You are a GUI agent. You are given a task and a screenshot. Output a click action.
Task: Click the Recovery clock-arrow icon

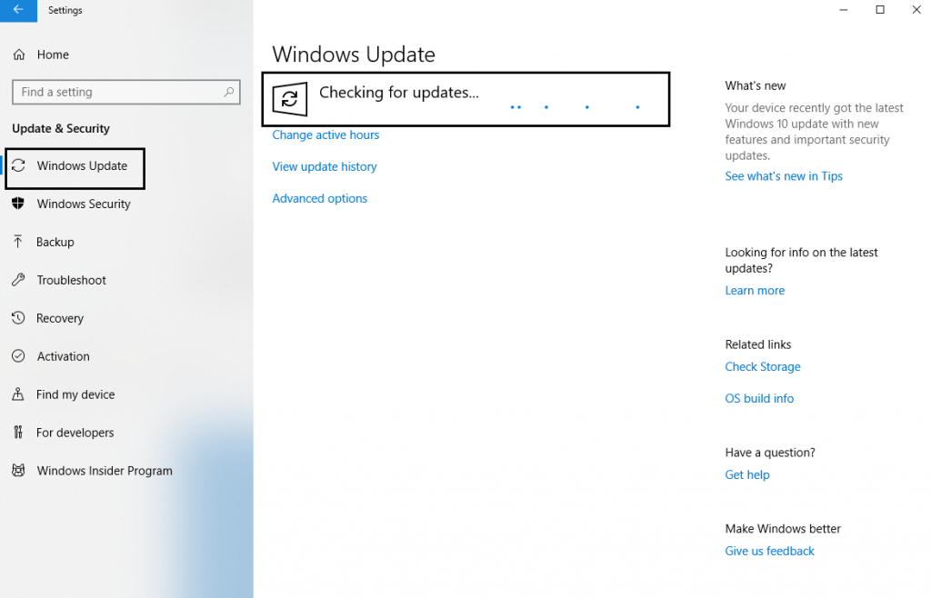click(x=18, y=318)
